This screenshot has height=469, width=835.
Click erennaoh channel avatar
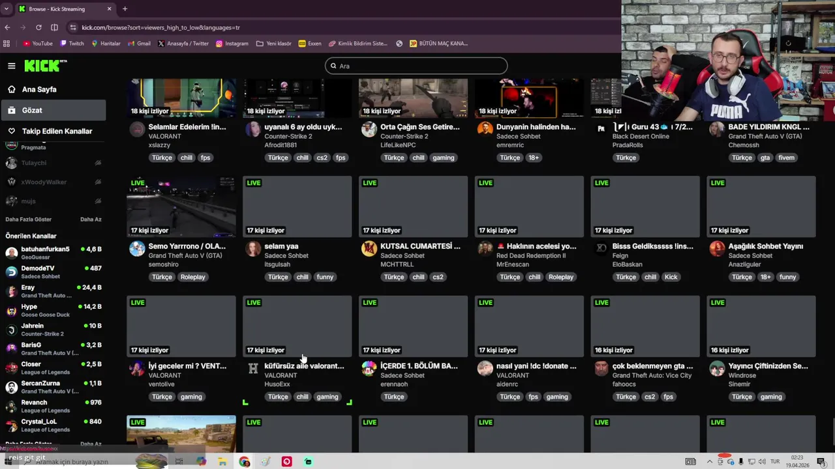[369, 368]
